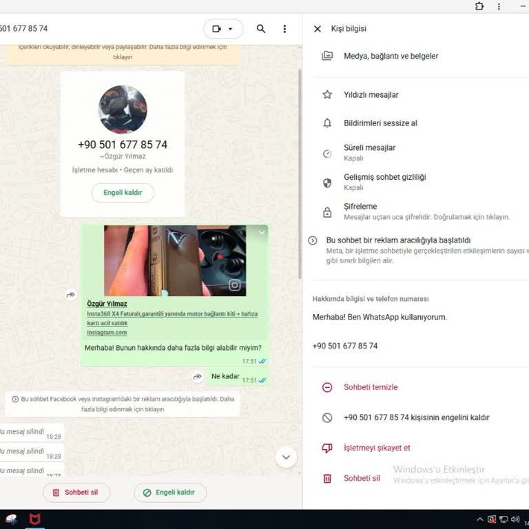Show hidden system tray icons
The height and width of the screenshot is (529, 529).
pyautogui.click(x=479, y=519)
